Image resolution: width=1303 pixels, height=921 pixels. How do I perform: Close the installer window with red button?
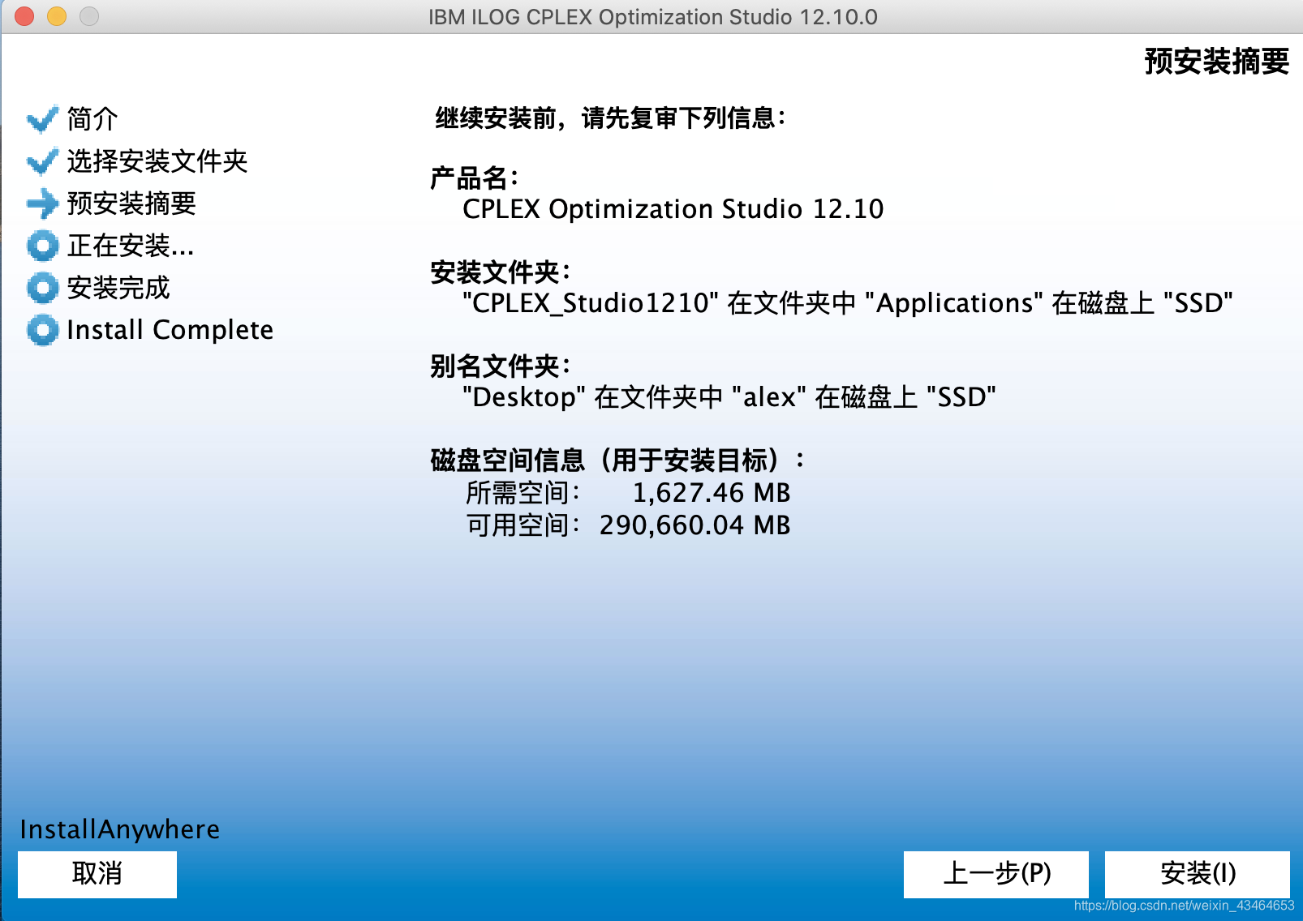point(24,16)
